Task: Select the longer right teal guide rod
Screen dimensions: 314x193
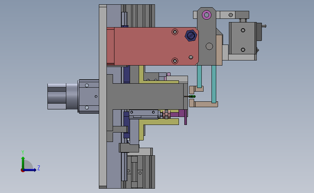Action: point(214,84)
